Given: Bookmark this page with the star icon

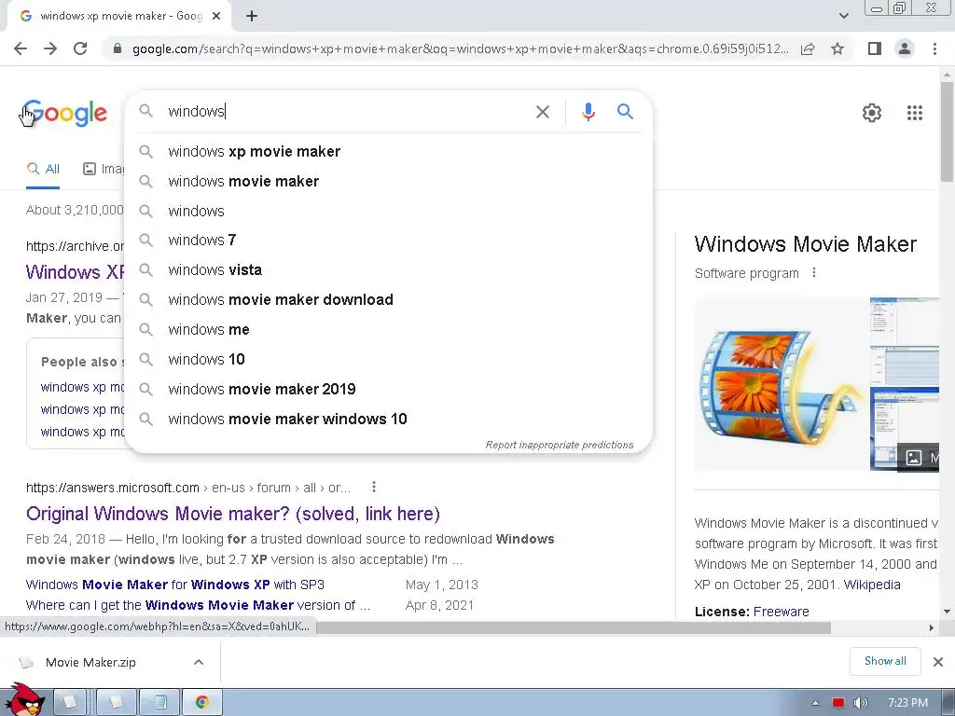Looking at the screenshot, I should pos(837,48).
